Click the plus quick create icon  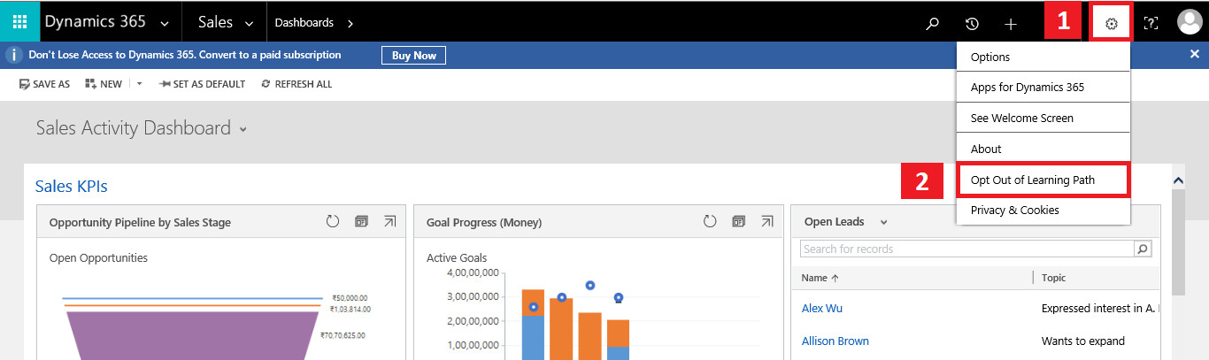click(x=1011, y=24)
